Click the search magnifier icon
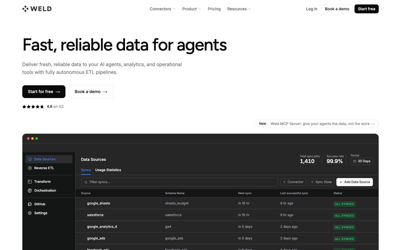The height and width of the screenshot is (250, 401). click(86, 182)
